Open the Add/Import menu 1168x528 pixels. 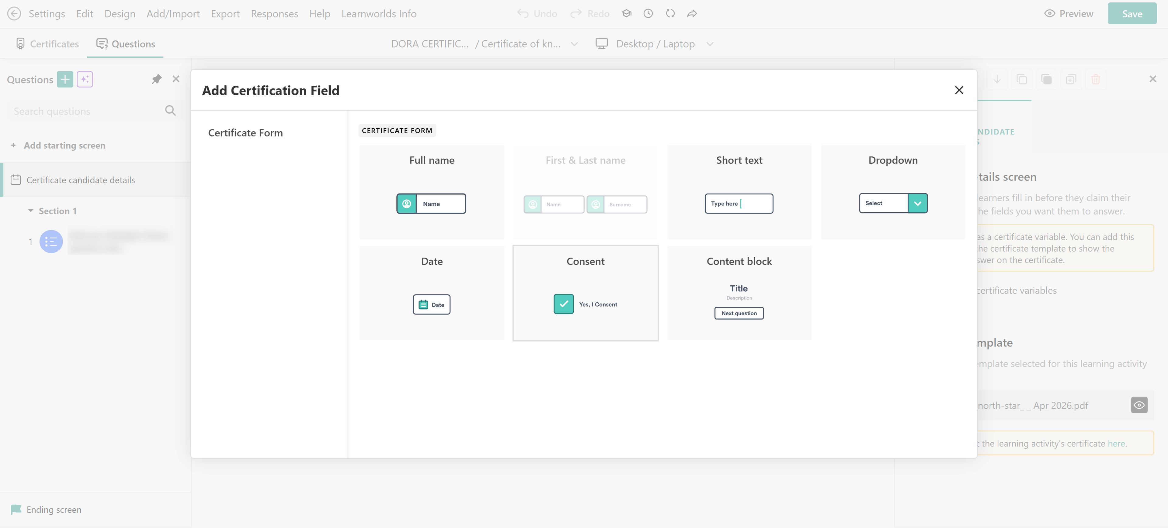tap(173, 14)
